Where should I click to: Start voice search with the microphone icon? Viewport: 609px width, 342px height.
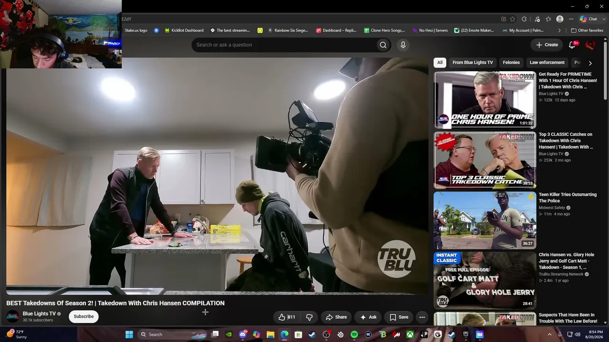(403, 45)
